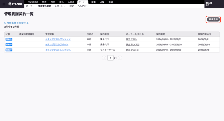Click the 支店名 column header
Viewport: 224px width, 121px height.
90,34
